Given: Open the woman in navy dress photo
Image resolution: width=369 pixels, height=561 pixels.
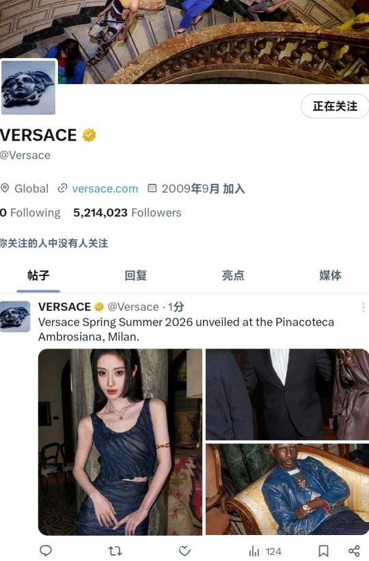Looking at the screenshot, I should pyautogui.click(x=120, y=442).
